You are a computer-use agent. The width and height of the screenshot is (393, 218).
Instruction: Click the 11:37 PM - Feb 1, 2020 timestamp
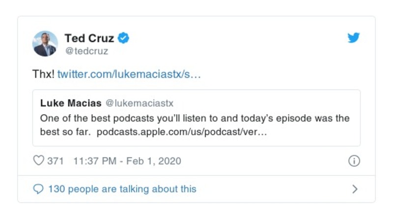click(127, 161)
